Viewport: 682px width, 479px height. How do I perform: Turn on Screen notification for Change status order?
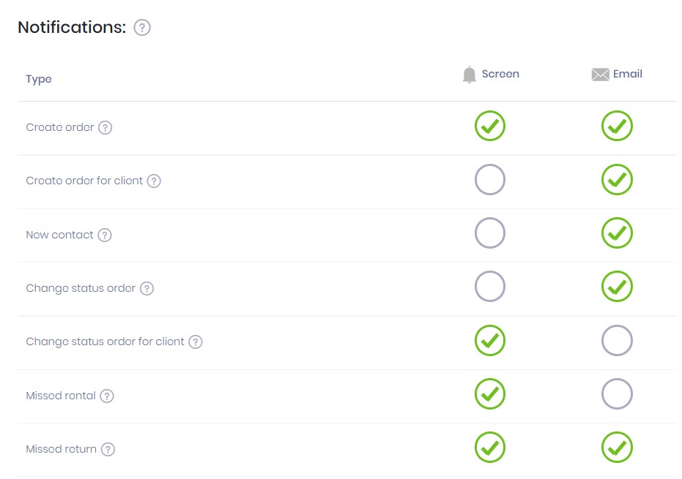click(490, 287)
